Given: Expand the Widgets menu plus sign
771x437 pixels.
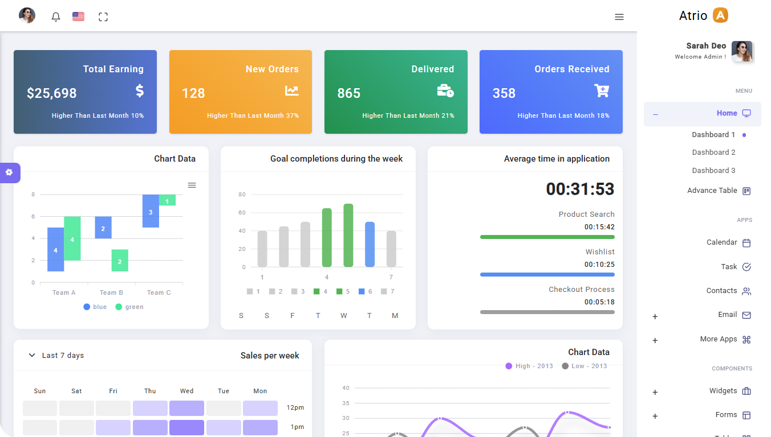Looking at the screenshot, I should pyautogui.click(x=655, y=392).
